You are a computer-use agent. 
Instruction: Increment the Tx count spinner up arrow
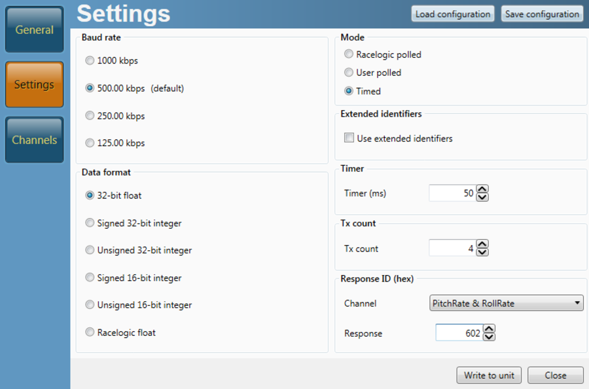[x=482, y=244]
